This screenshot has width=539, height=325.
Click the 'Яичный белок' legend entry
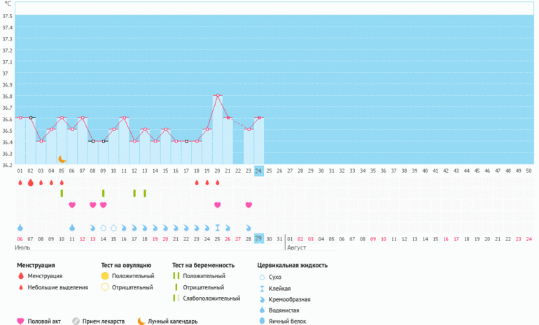[x=281, y=322]
